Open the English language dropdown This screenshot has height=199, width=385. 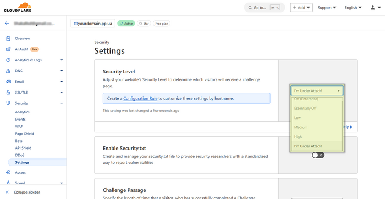pyautogui.click(x=353, y=8)
